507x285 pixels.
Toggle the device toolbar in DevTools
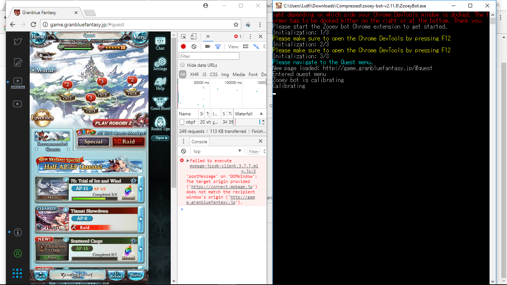[x=193, y=36]
